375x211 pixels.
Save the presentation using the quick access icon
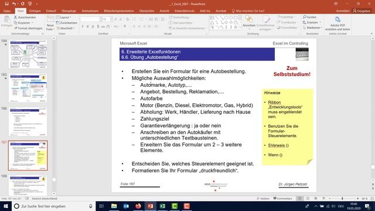(6, 4)
